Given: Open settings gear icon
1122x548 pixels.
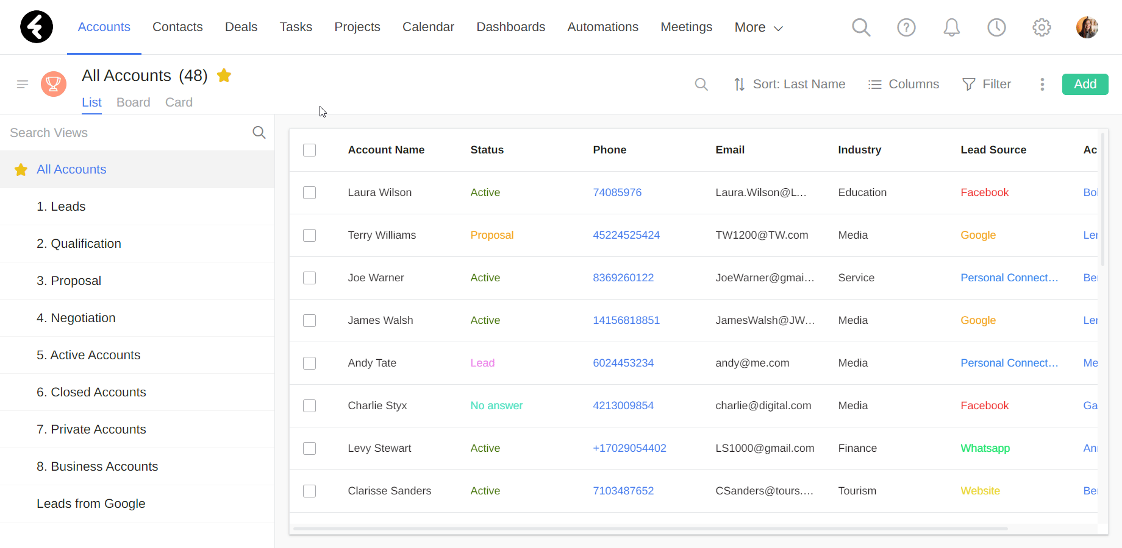Looking at the screenshot, I should [1042, 27].
